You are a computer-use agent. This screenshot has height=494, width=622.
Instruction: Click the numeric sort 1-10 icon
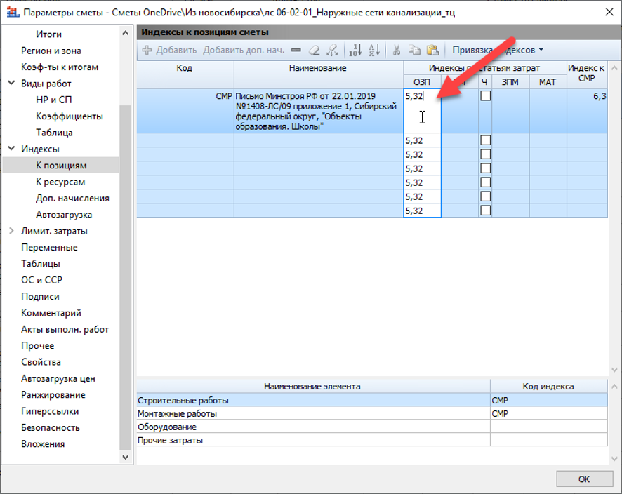click(355, 50)
